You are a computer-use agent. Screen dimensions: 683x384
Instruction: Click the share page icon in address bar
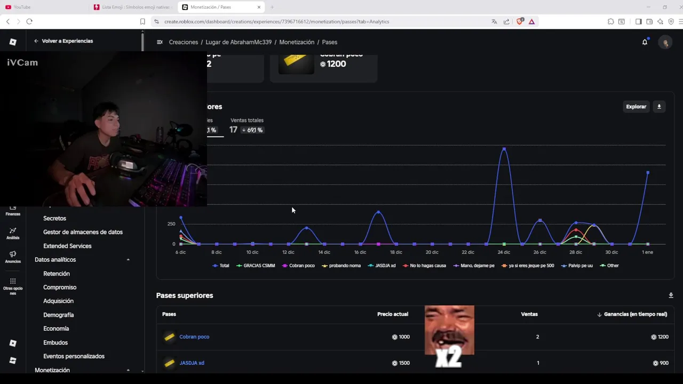[x=506, y=21]
